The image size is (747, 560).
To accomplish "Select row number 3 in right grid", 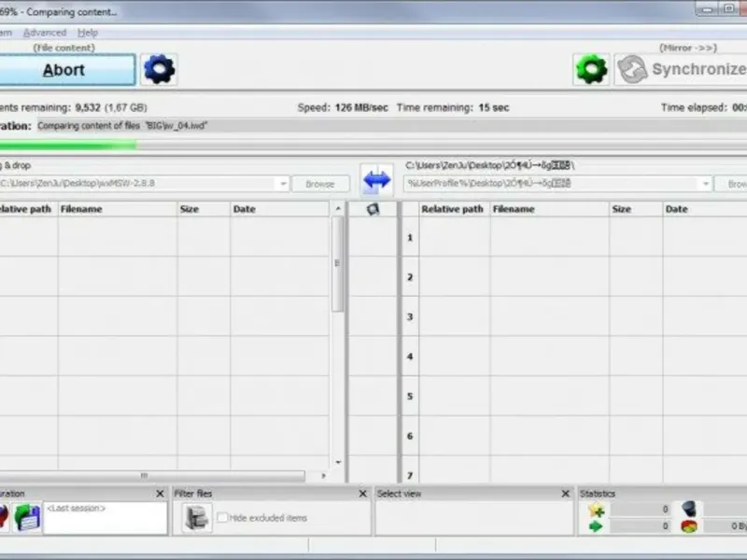I will (410, 316).
